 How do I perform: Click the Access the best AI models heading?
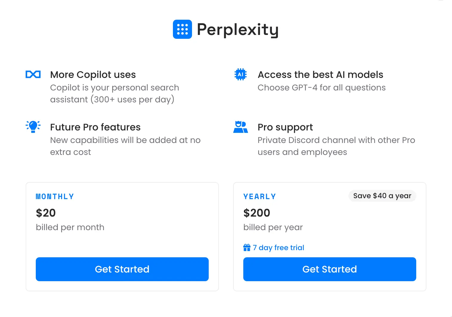(x=320, y=75)
